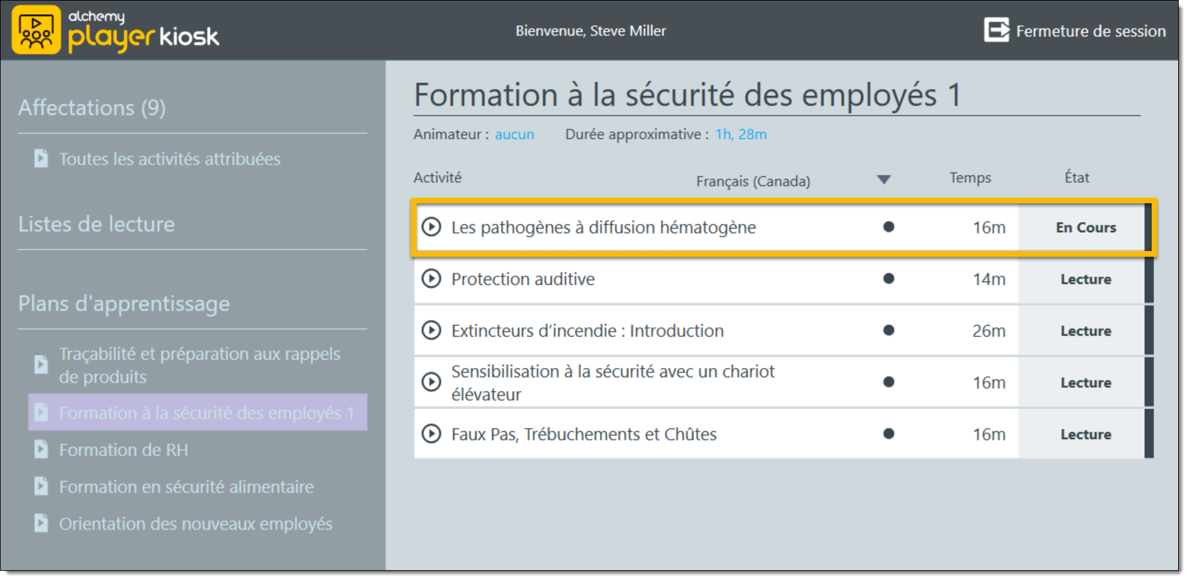
Task: Open Orientation des nouveaux employés plan
Action: click(x=195, y=524)
